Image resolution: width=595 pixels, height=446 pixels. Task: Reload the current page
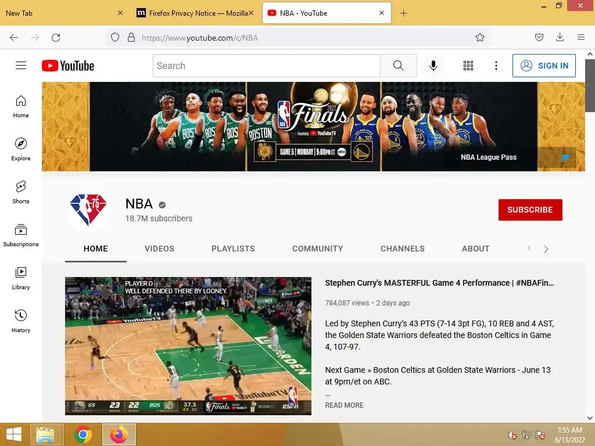tap(56, 38)
